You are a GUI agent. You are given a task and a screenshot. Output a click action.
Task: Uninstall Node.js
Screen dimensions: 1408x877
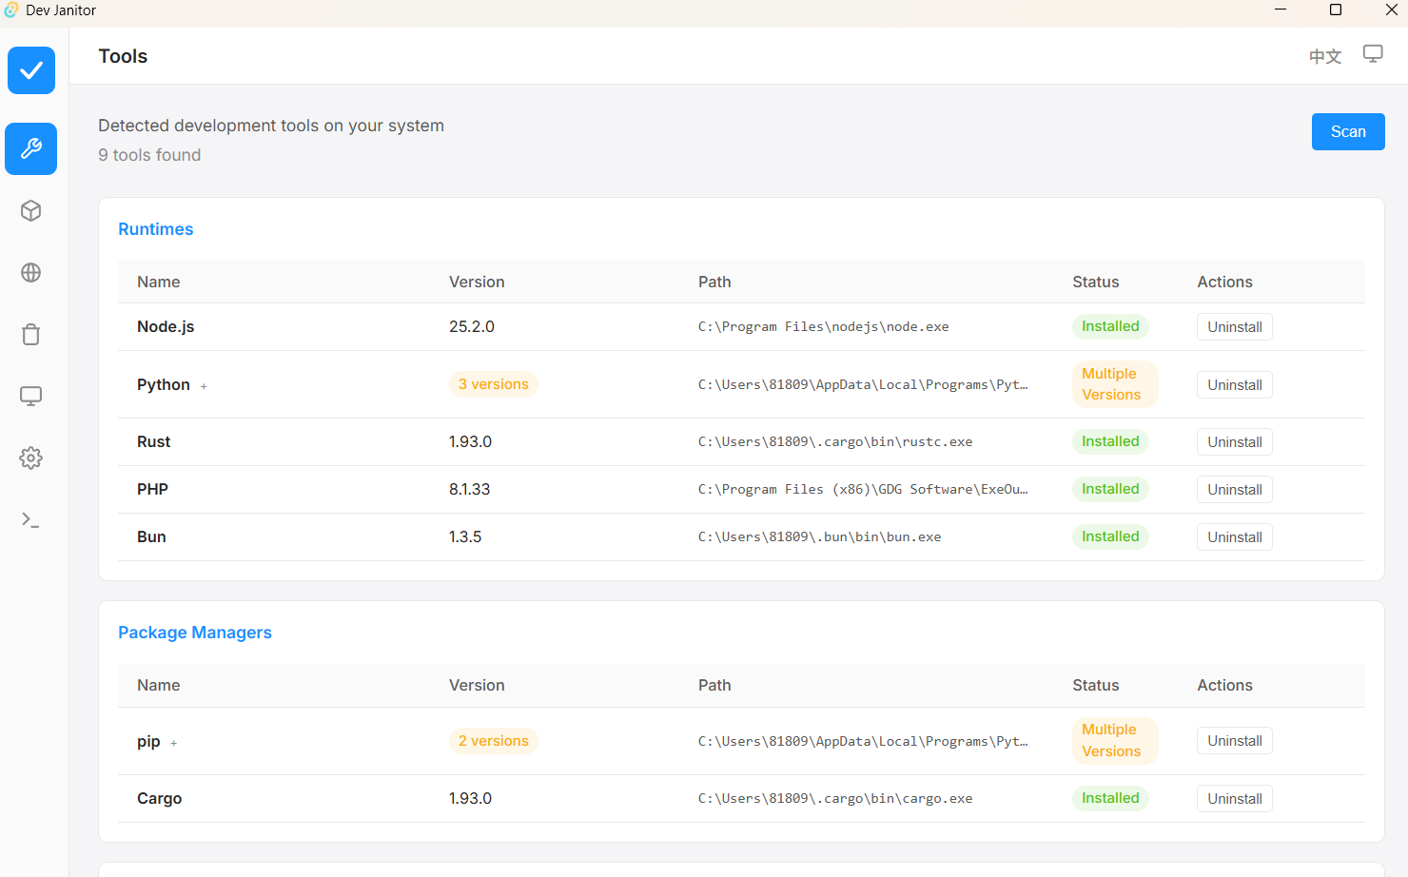tap(1234, 327)
